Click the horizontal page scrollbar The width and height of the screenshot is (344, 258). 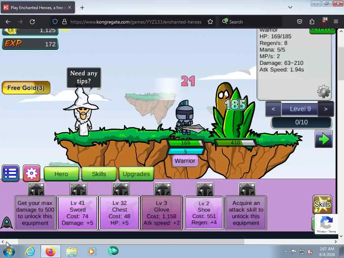[x=131, y=242]
